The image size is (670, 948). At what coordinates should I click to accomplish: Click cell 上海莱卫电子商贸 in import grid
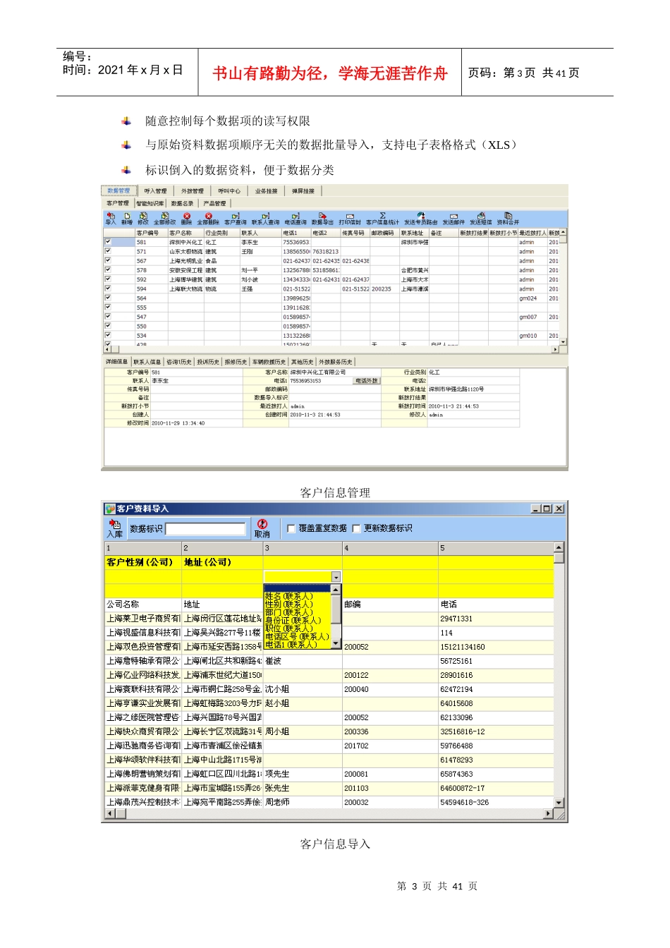(143, 619)
